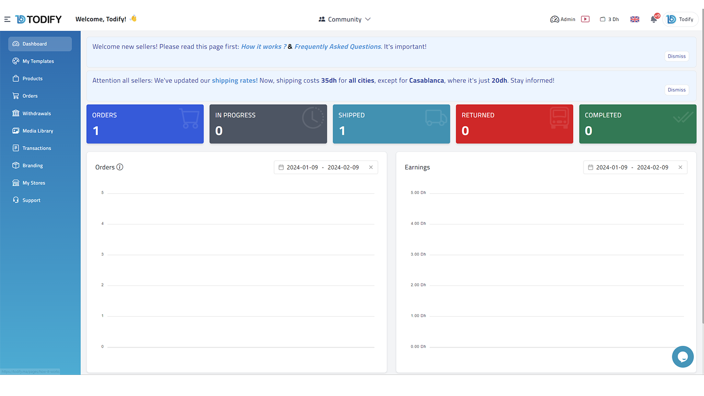Screen dimensions: 704x396
Task: Change language via the UK flag
Action: [x=635, y=19]
